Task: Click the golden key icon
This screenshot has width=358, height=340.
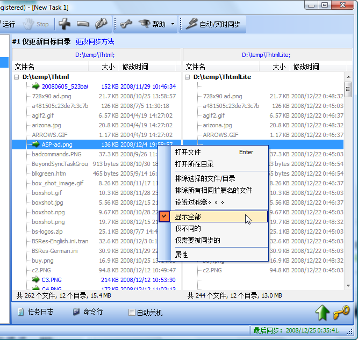Action: (x=341, y=312)
